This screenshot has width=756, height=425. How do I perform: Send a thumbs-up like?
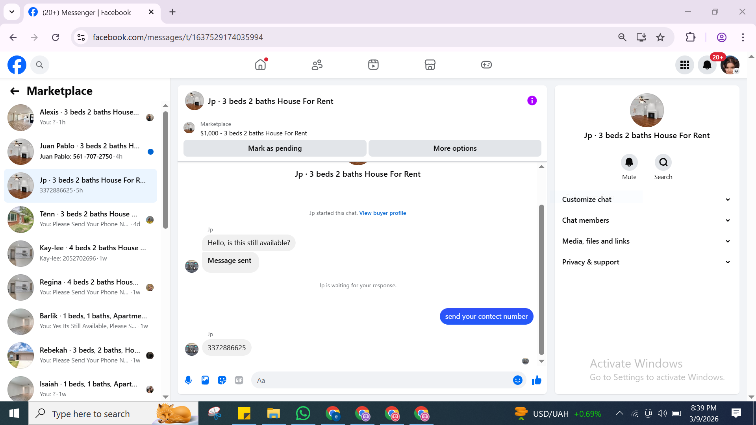(x=537, y=380)
